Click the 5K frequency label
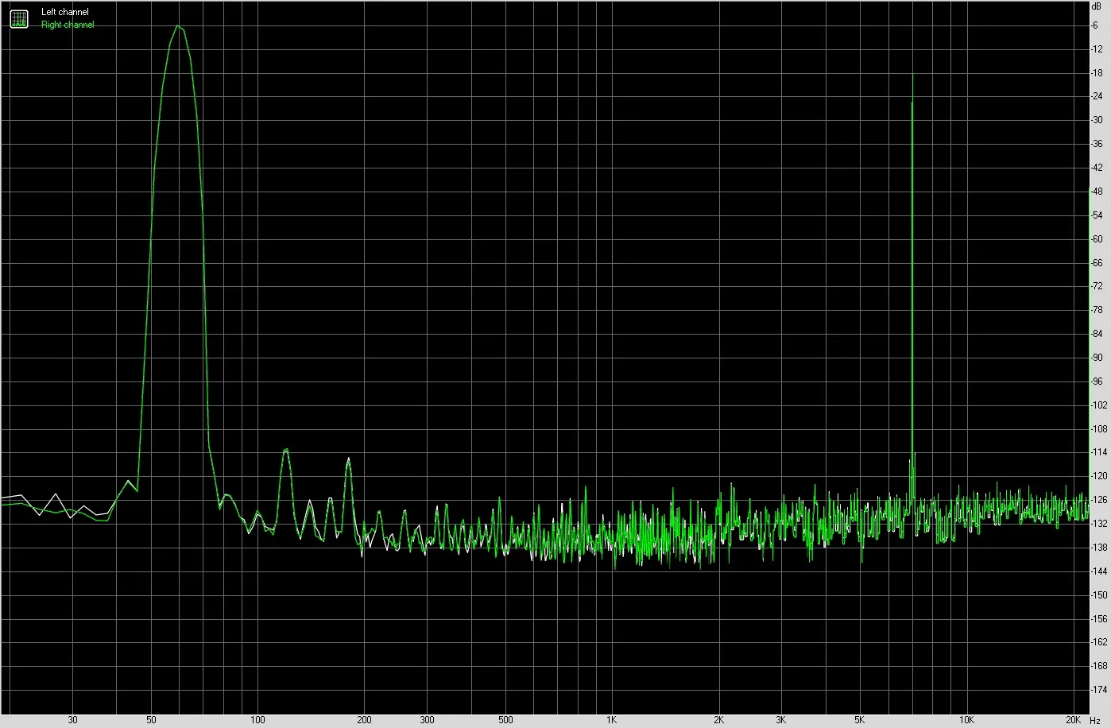The height and width of the screenshot is (728, 1111). pyautogui.click(x=860, y=720)
